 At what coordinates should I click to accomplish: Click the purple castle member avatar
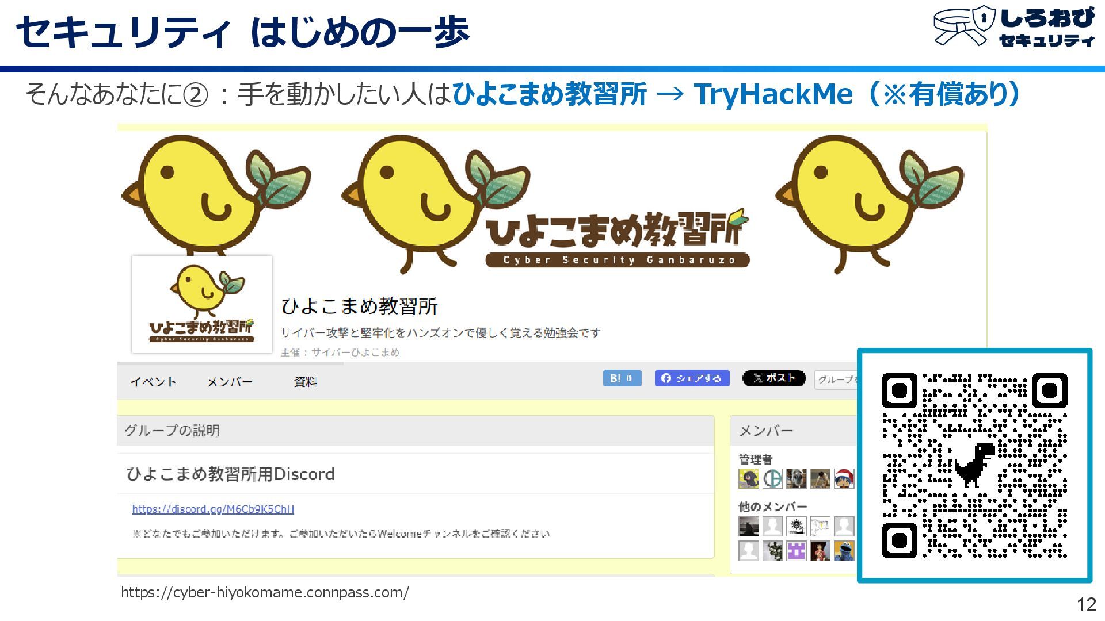796,551
